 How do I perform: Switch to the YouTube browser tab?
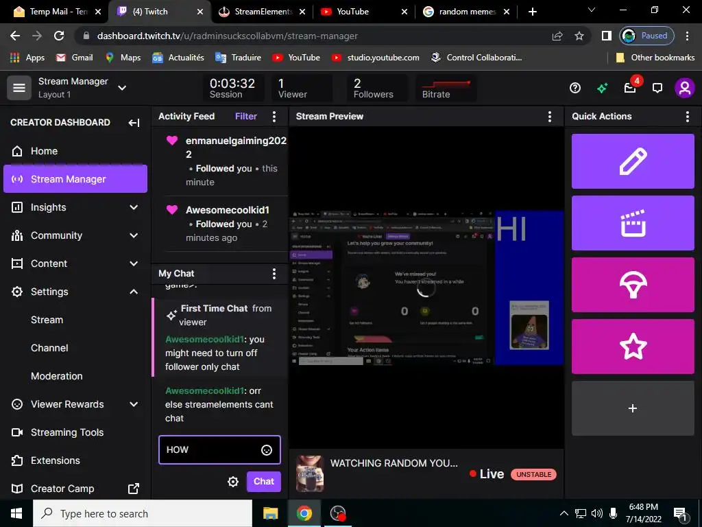click(x=363, y=12)
